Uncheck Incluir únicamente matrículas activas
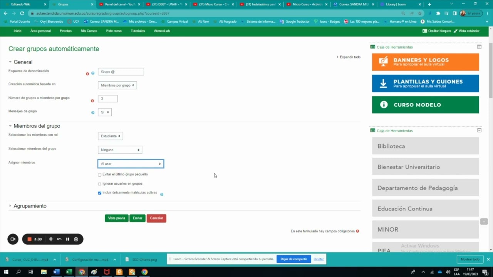This screenshot has height=277, width=493. coord(100,193)
